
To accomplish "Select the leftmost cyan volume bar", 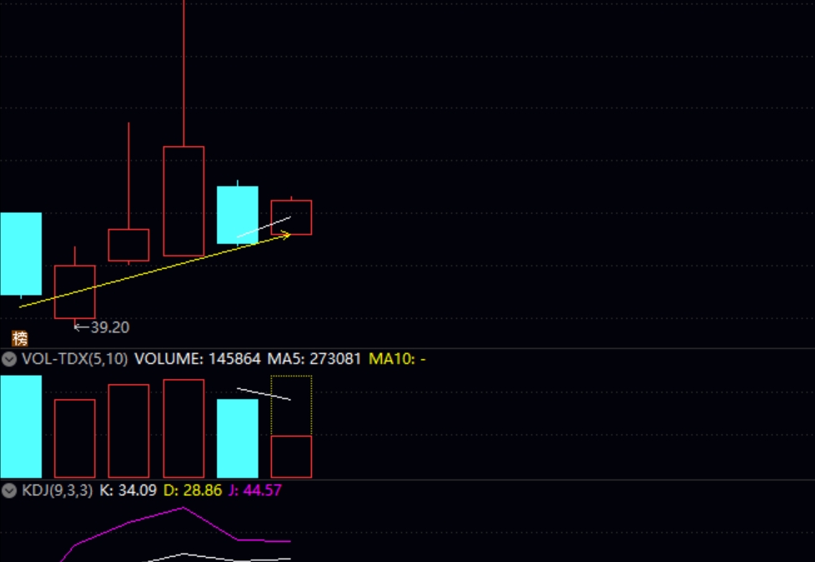I will coord(21,427).
